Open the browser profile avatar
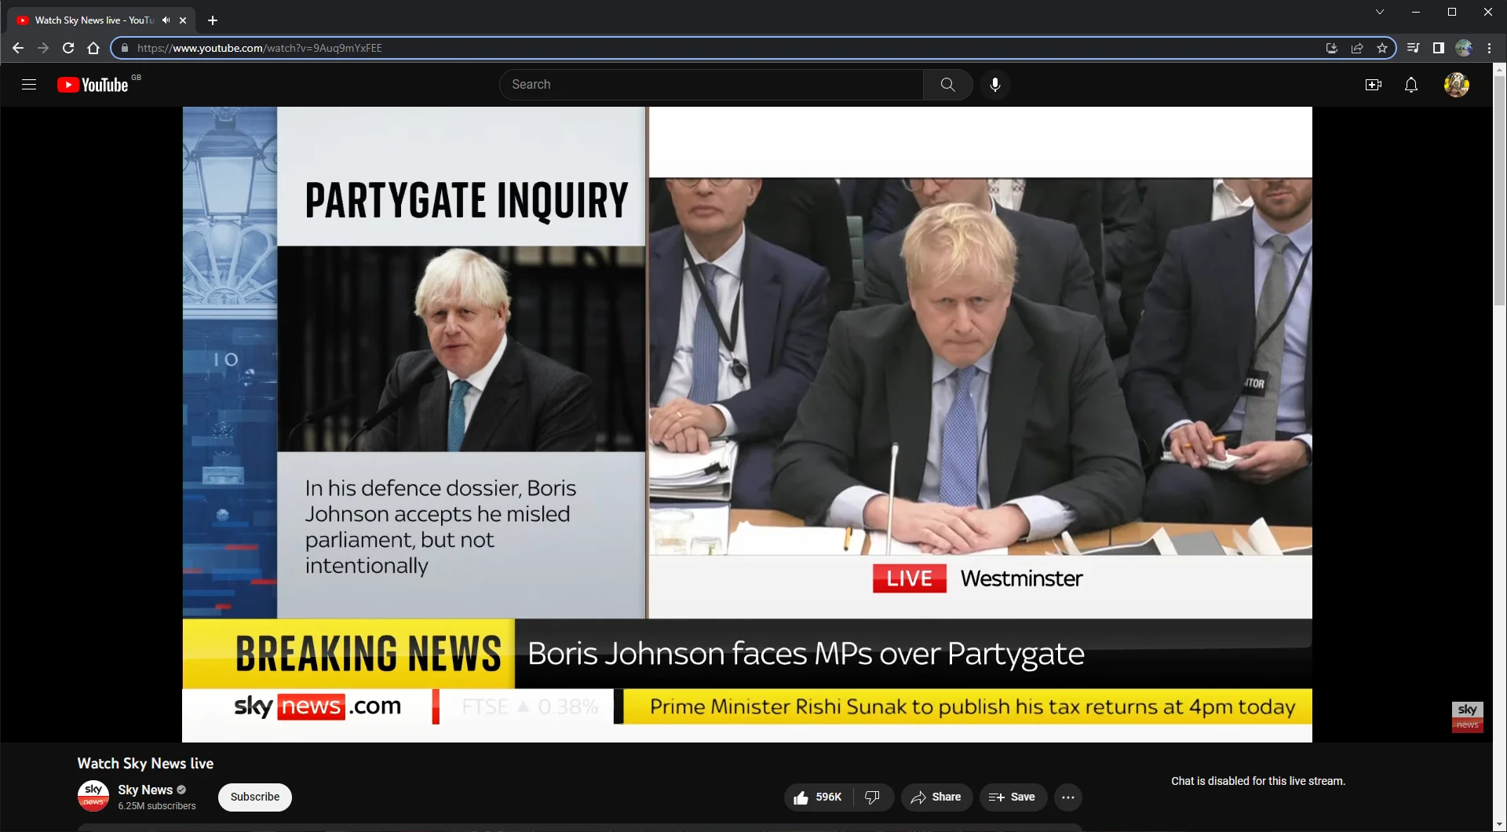Image resolution: width=1507 pixels, height=832 pixels. pos(1464,48)
